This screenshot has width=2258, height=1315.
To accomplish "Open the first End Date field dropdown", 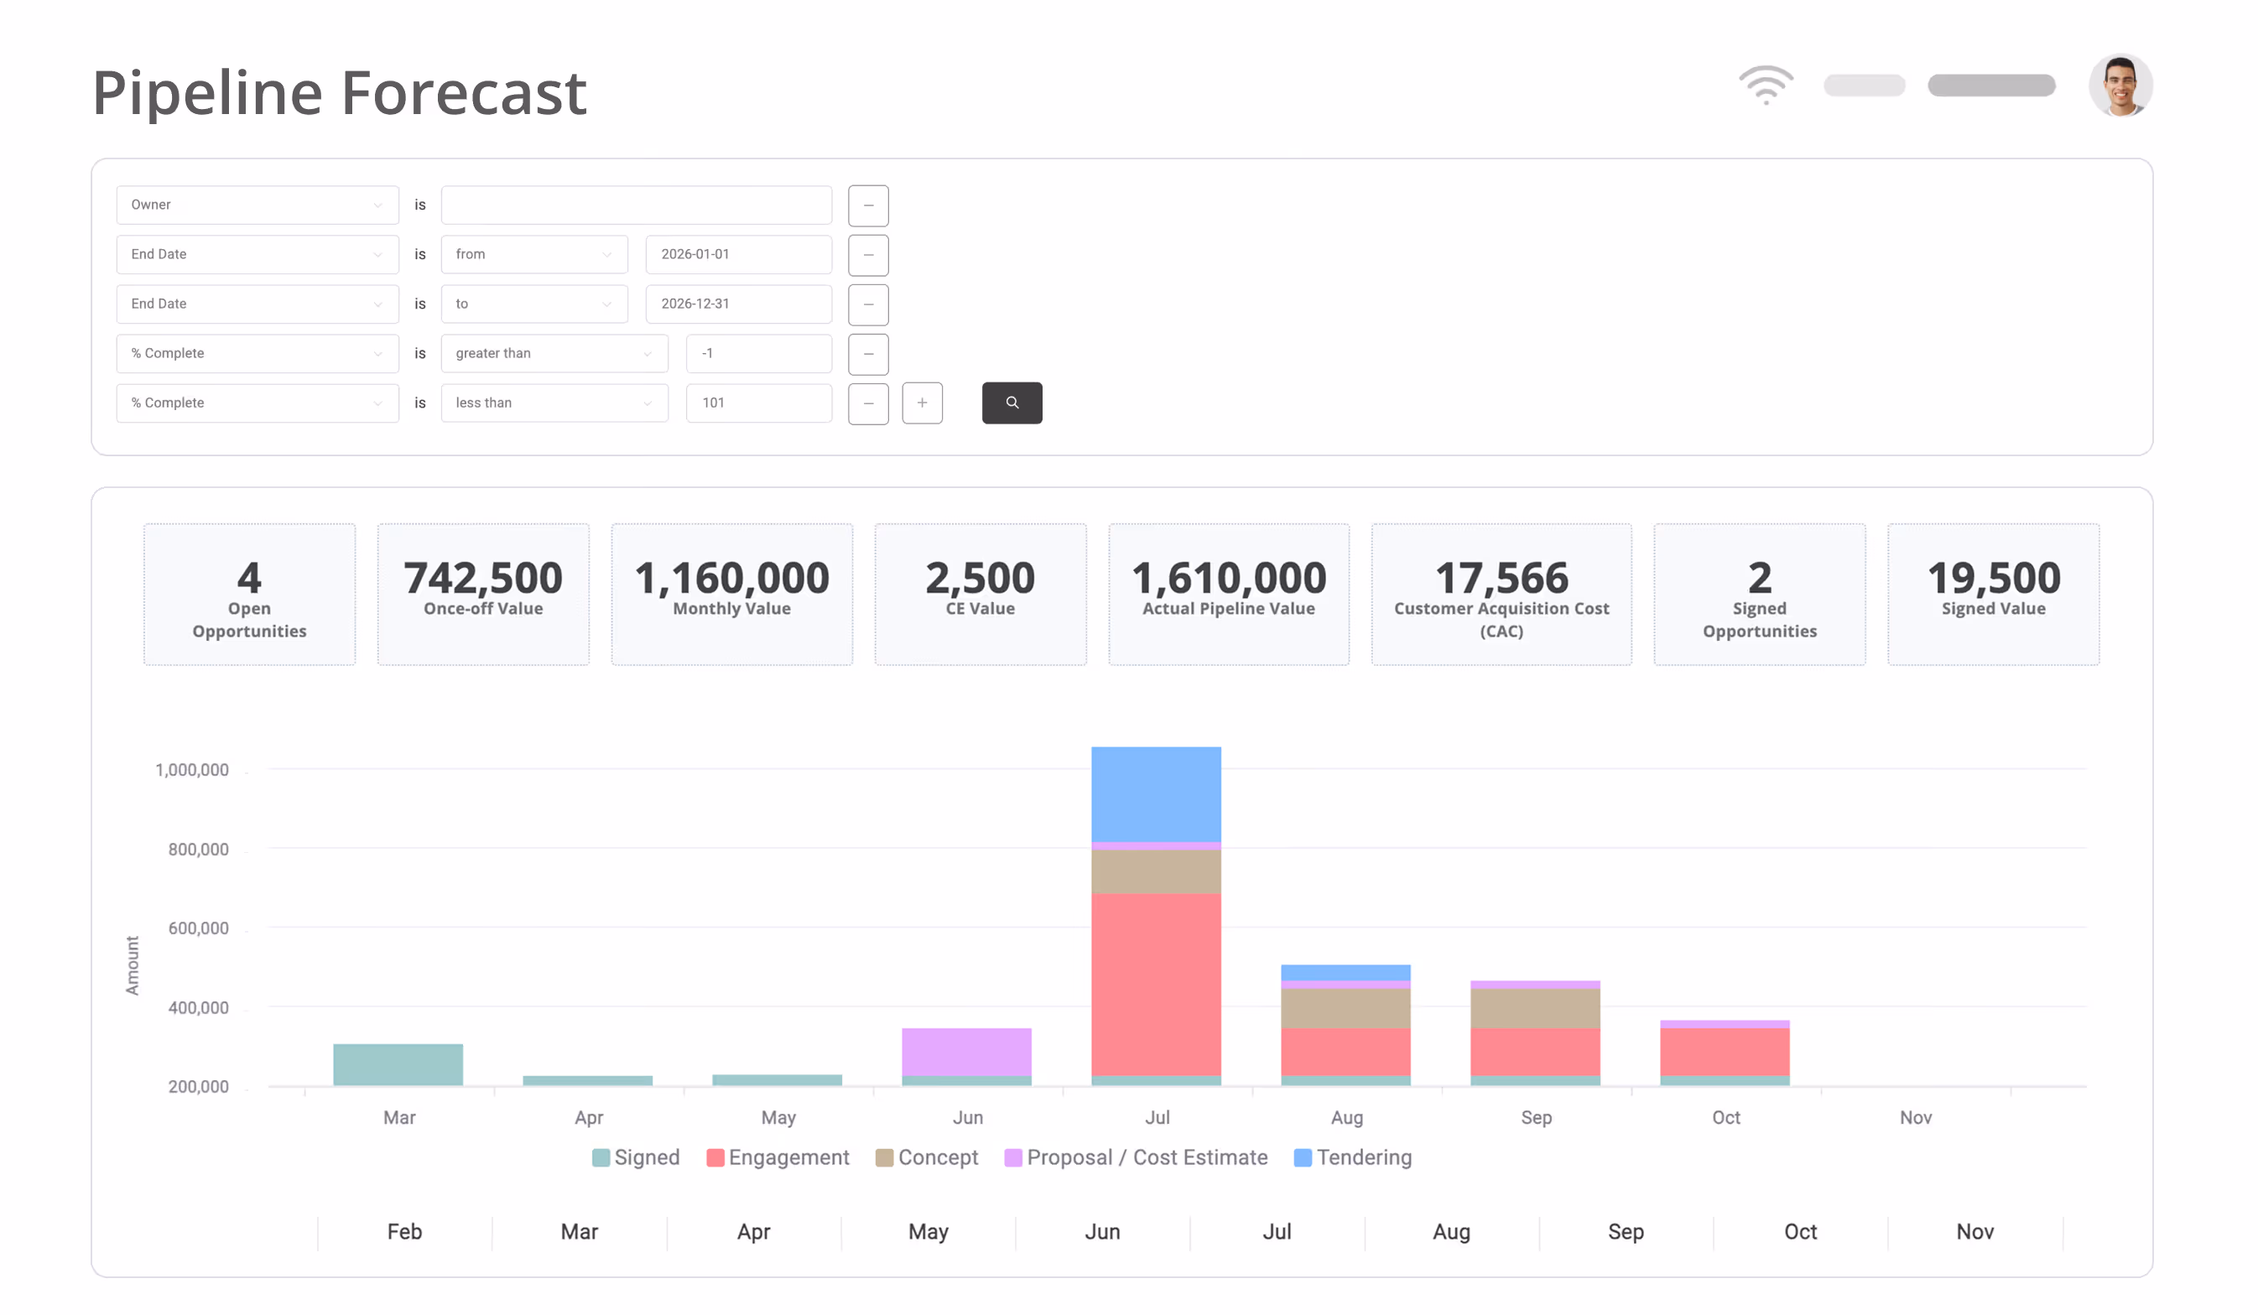I will [258, 254].
